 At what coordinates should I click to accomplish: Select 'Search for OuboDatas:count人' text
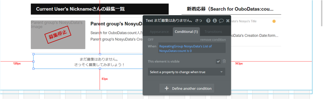pyautogui.click(x=116, y=33)
